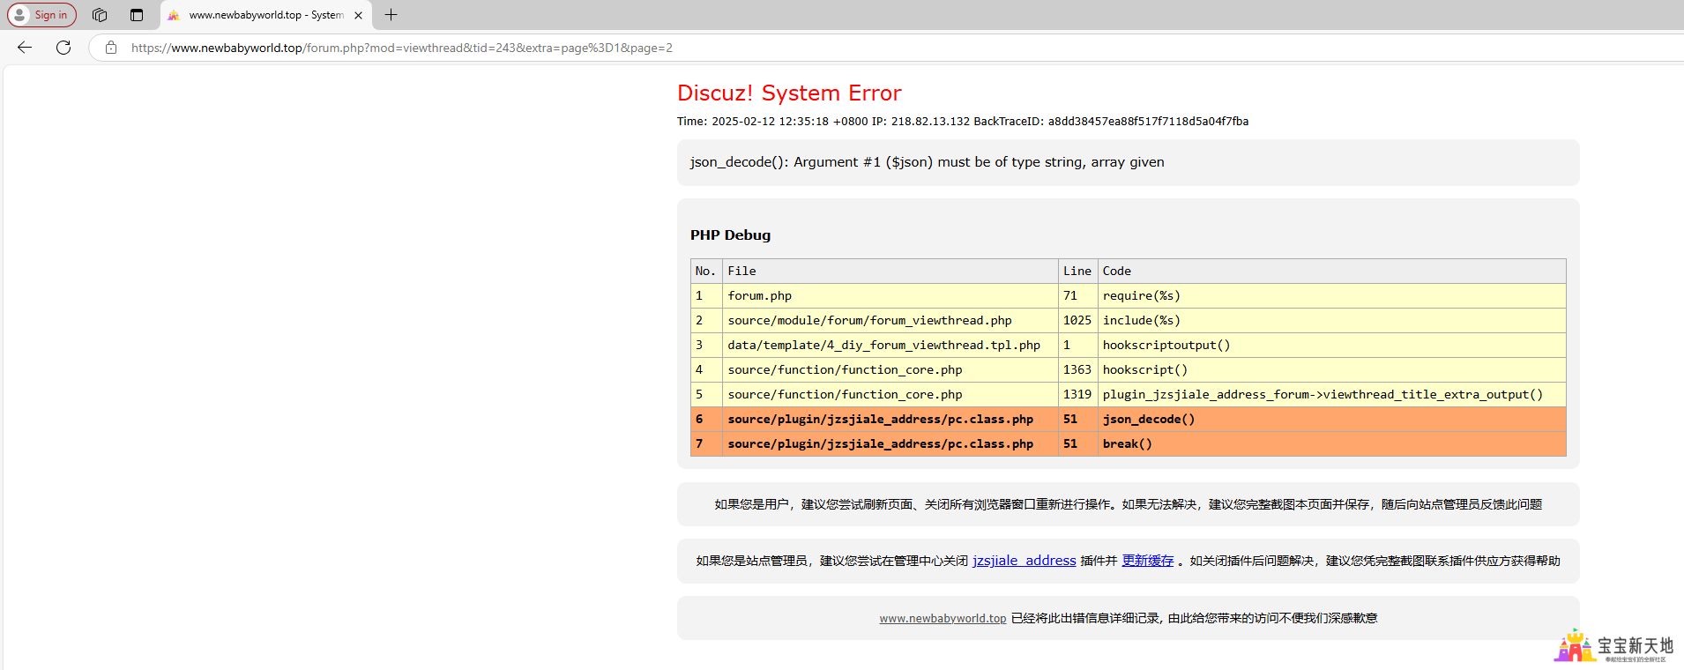Click pc.class.php cell in row 6
Viewport: 1684px width, 670px height.
890,419
